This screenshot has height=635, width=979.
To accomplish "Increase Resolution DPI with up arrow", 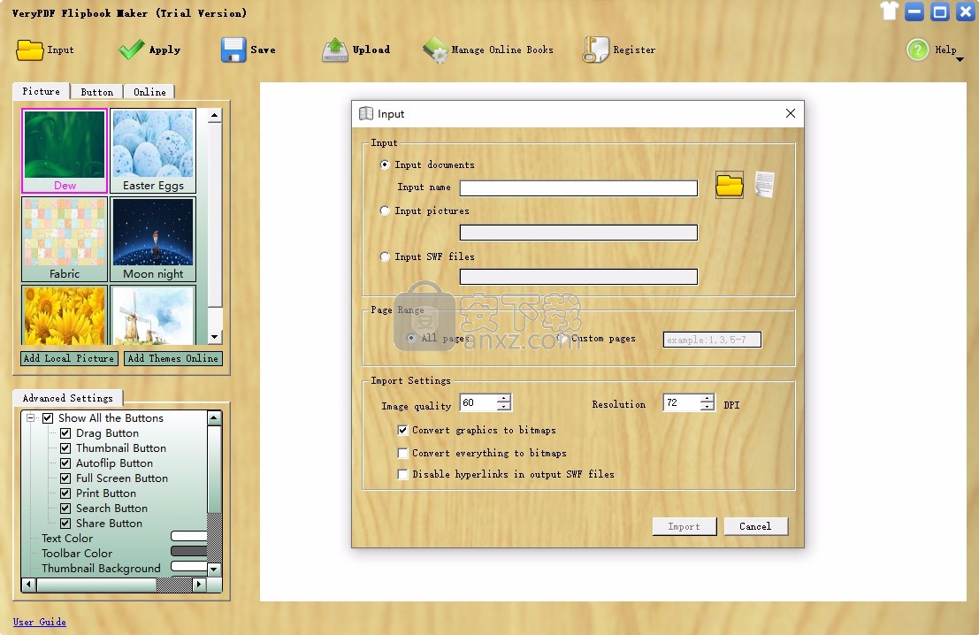I will [707, 398].
